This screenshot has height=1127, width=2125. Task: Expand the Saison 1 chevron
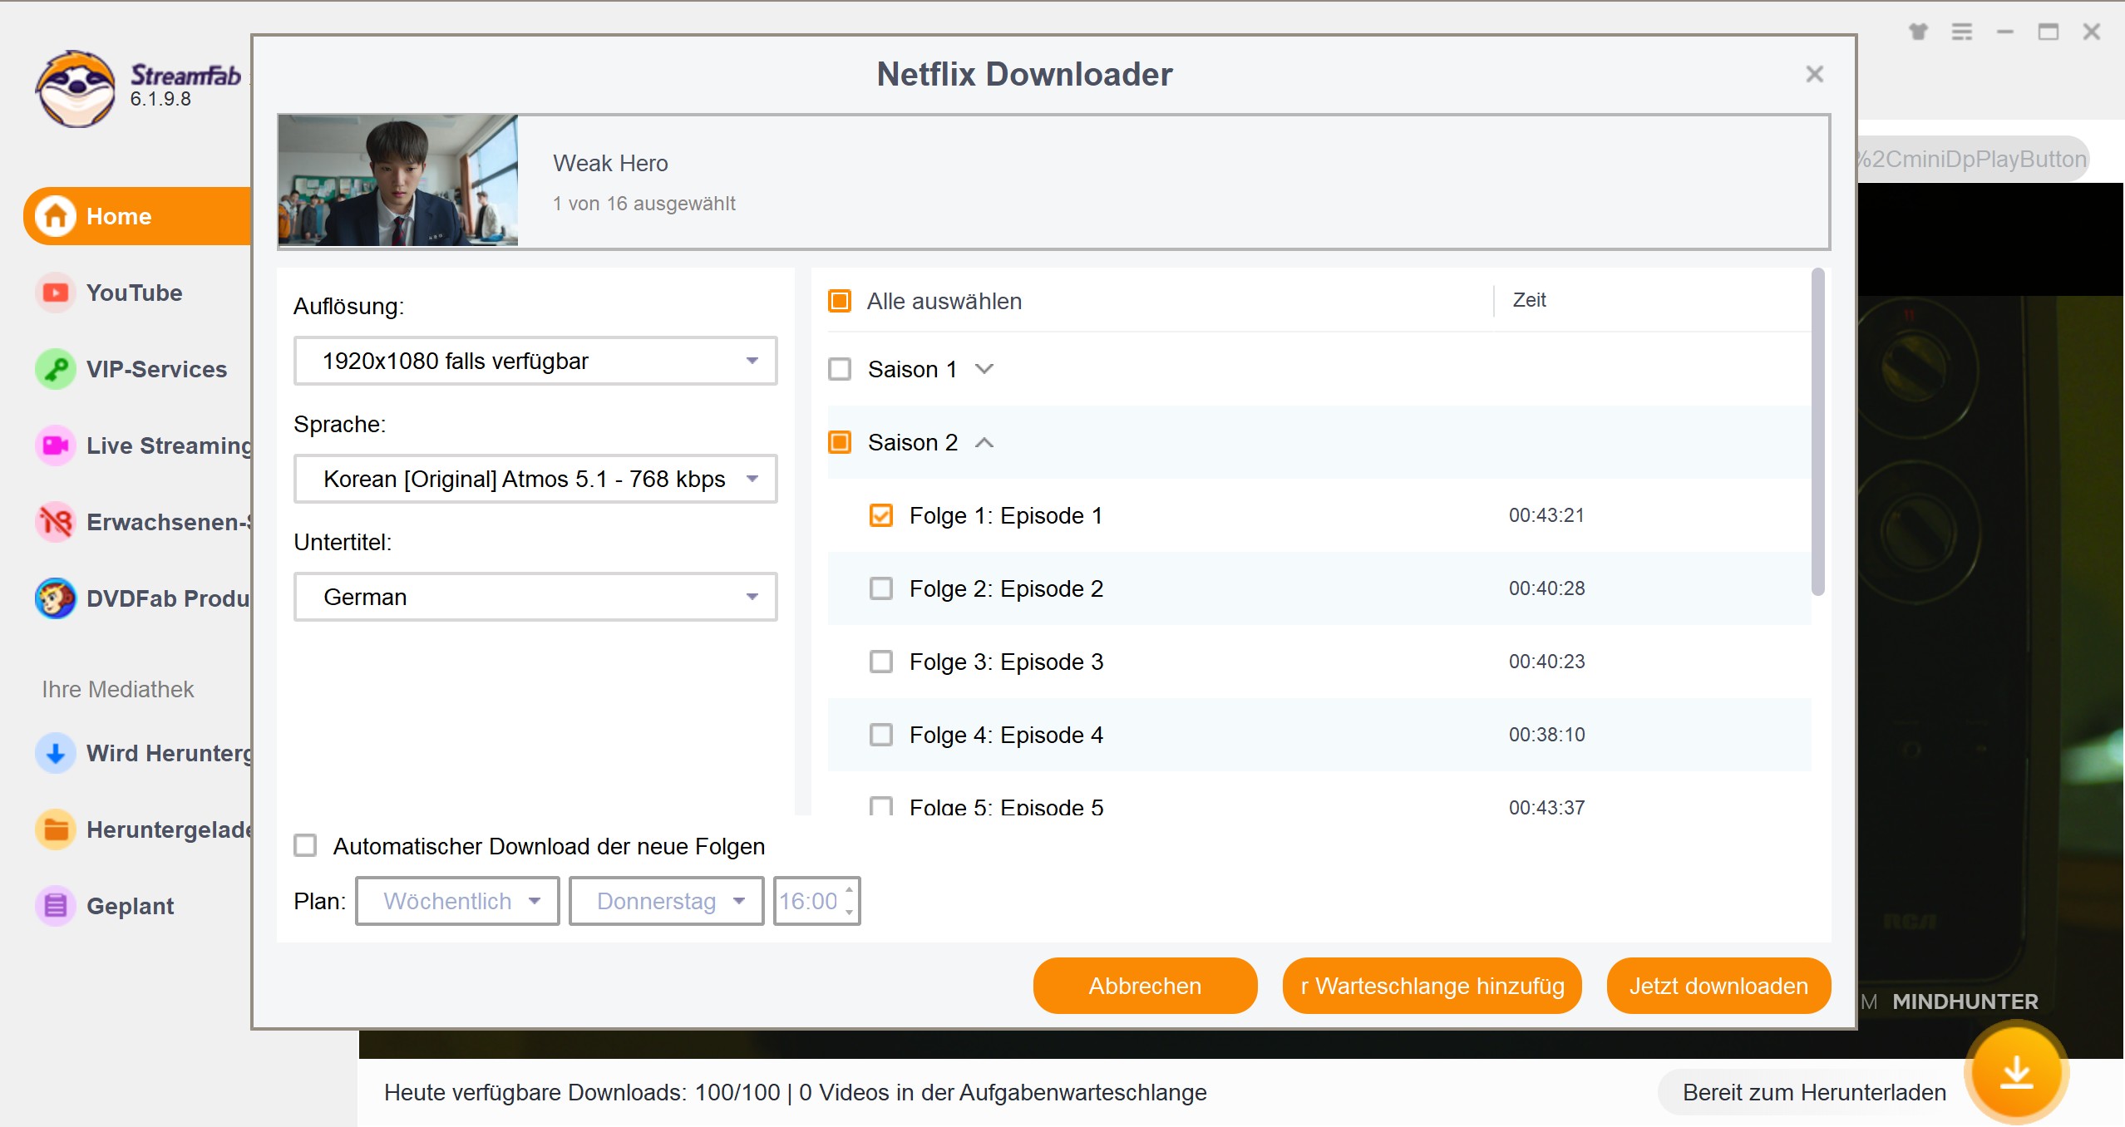click(984, 369)
